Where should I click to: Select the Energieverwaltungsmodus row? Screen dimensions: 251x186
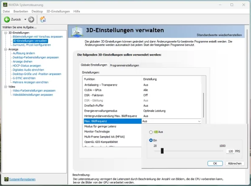coord(142,111)
